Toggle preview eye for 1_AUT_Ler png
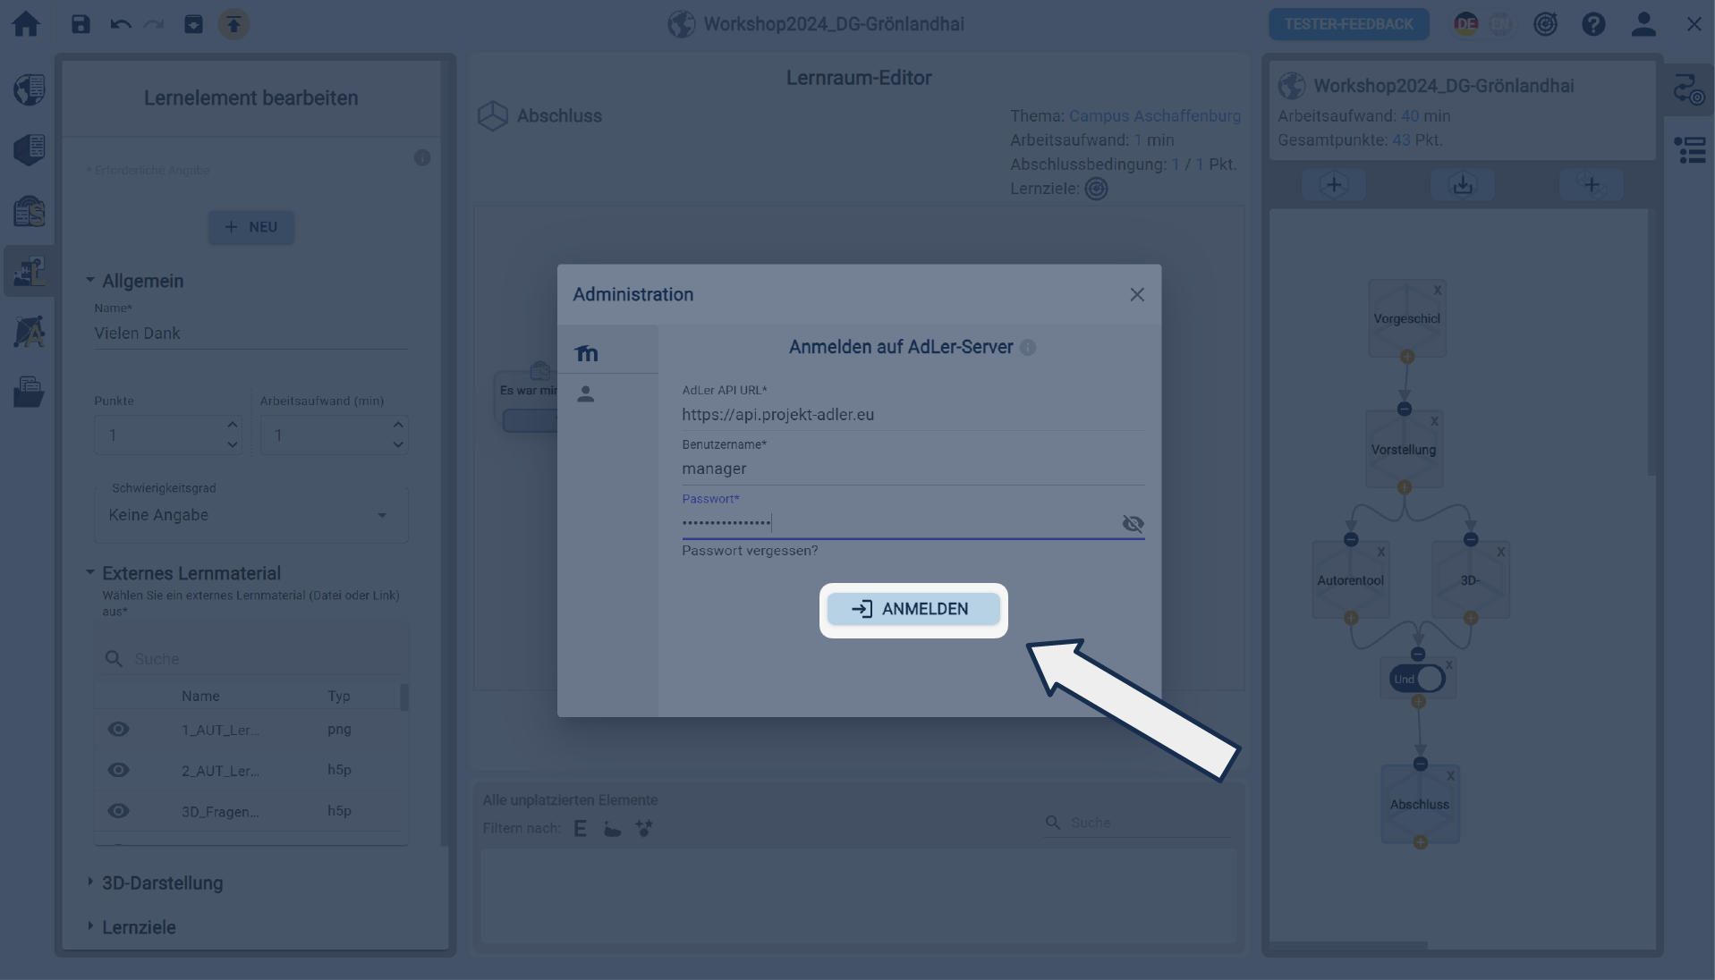 click(x=118, y=730)
